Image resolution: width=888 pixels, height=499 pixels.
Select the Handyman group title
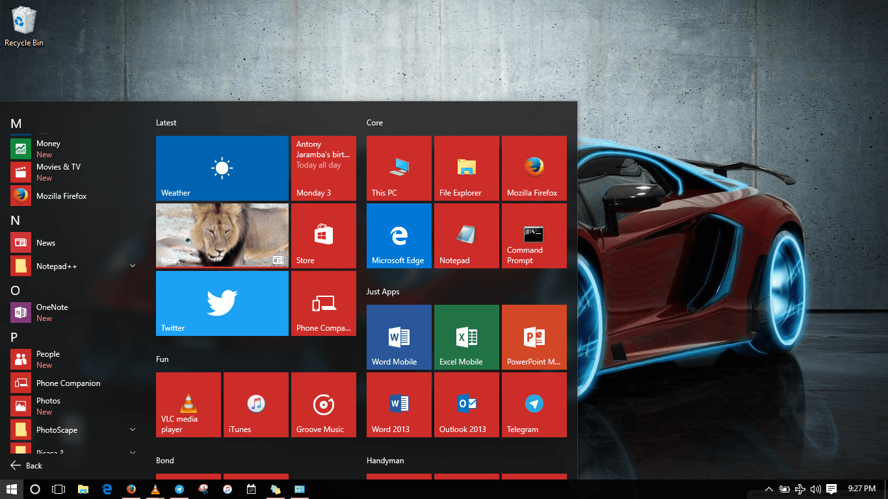coord(385,461)
